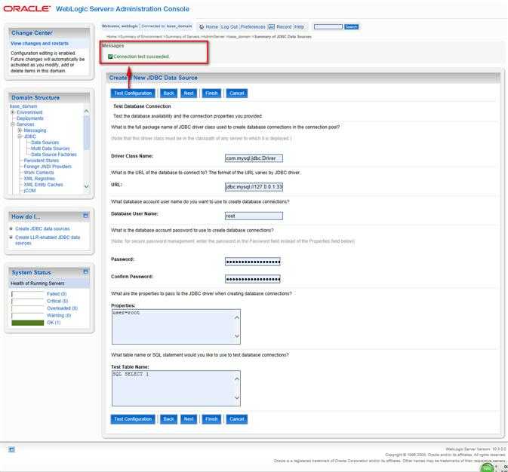Select Environment in the domain tree
The width and height of the screenshot is (508, 472).
coord(29,112)
